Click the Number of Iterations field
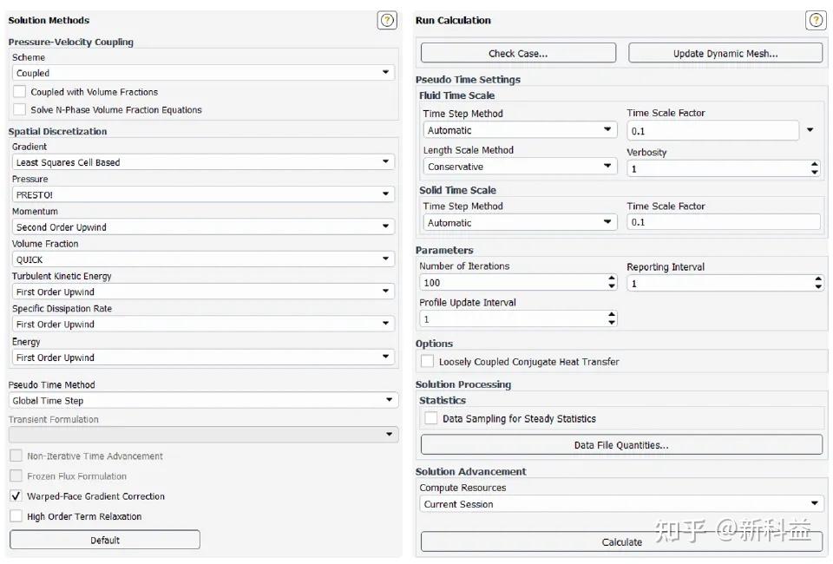The image size is (833, 564). (x=512, y=283)
